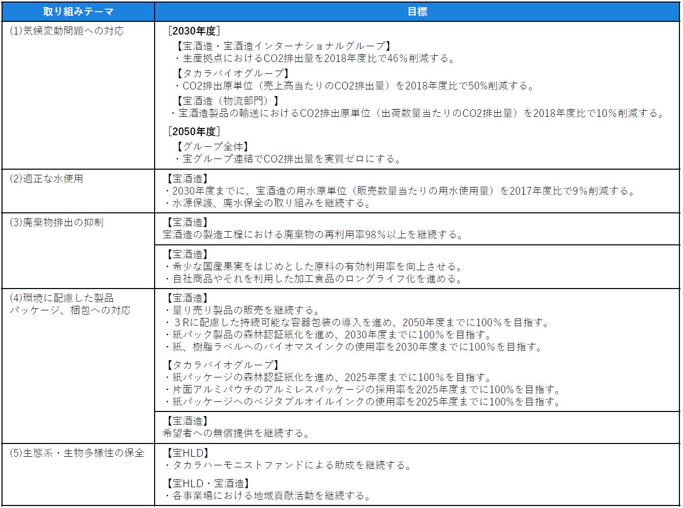Click the 取り組みテーマ column header

point(78,12)
